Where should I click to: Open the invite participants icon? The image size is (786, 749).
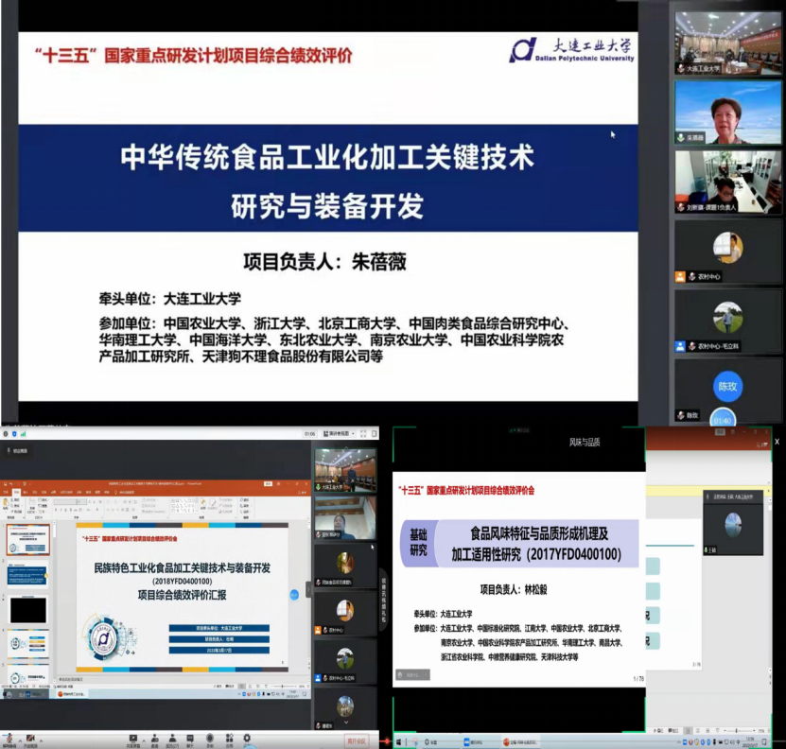(154, 740)
